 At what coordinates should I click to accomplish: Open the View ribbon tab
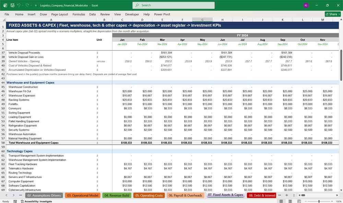click(117, 14)
